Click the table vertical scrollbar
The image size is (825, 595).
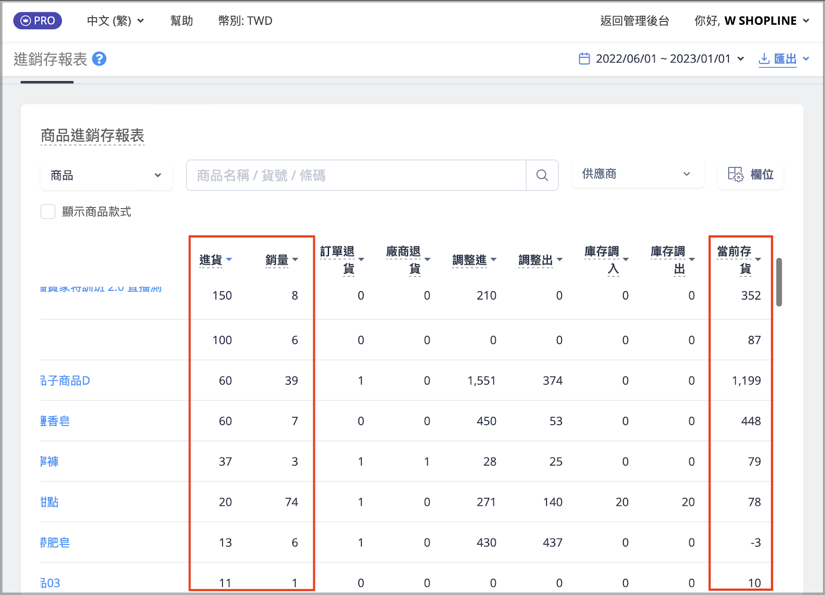click(x=779, y=282)
